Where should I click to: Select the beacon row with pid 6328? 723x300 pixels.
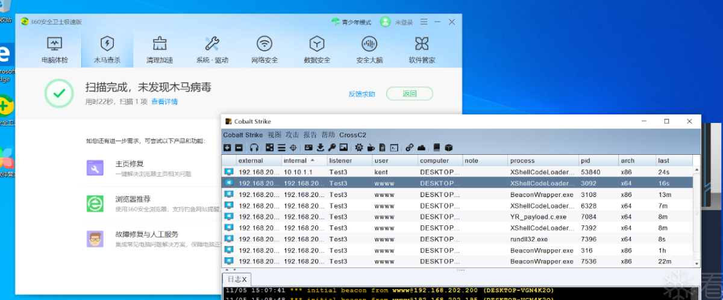[457, 205]
